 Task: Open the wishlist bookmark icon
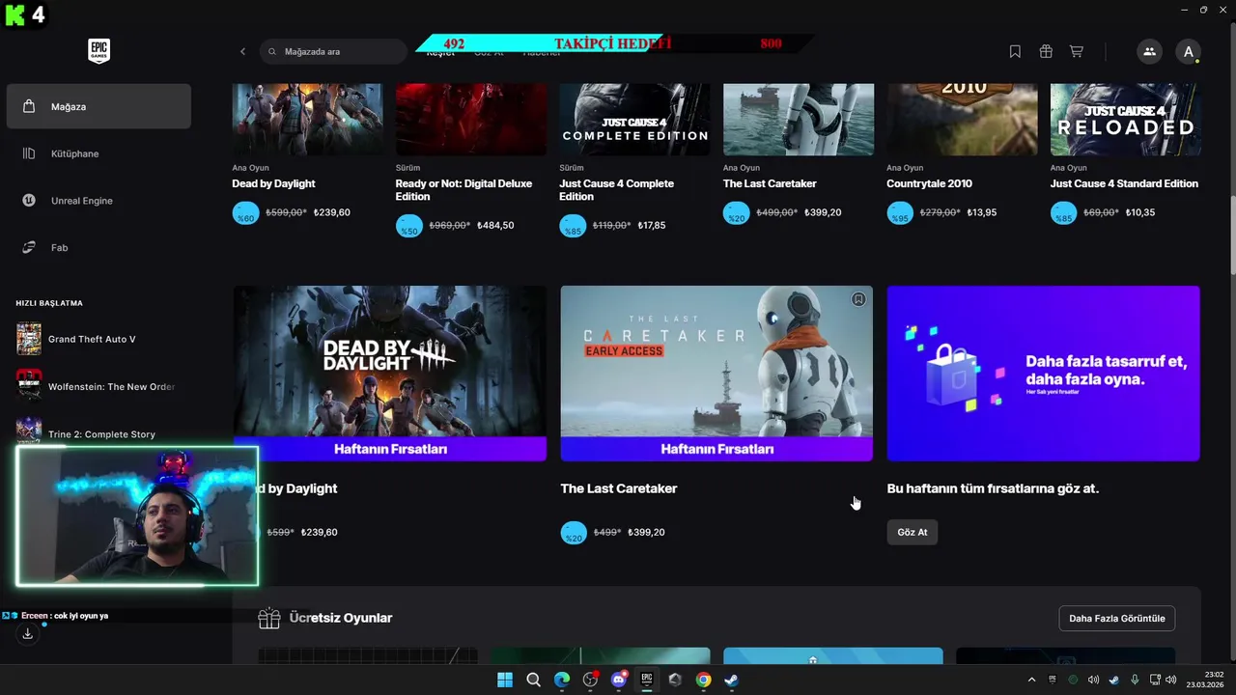1015,51
